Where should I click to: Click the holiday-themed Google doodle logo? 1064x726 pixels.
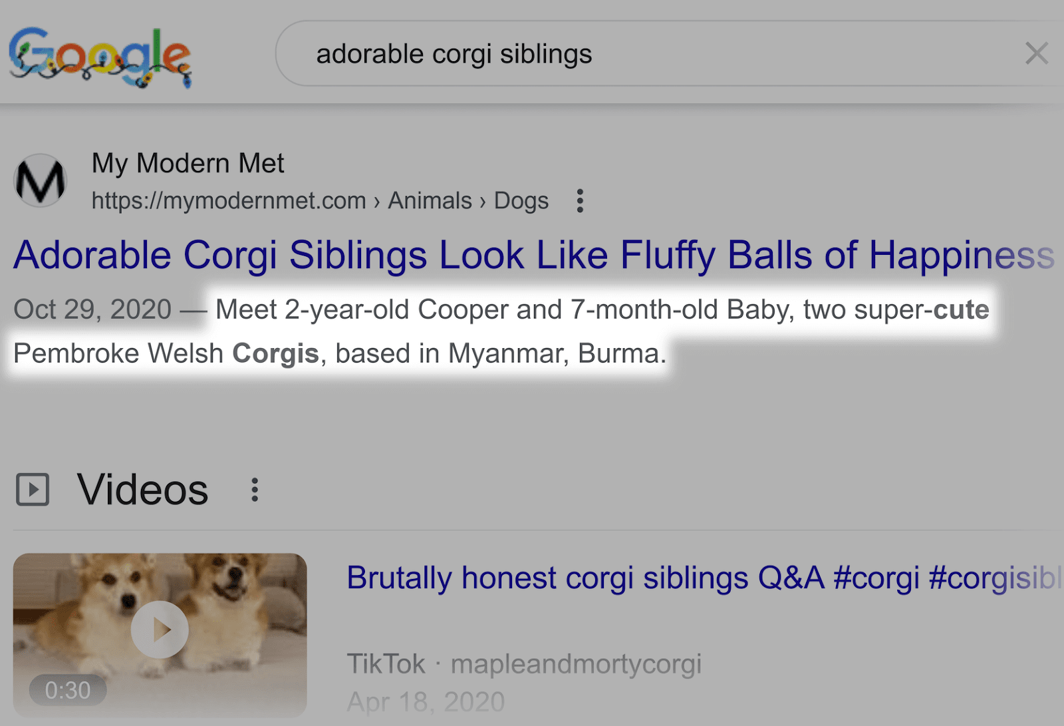(x=100, y=57)
